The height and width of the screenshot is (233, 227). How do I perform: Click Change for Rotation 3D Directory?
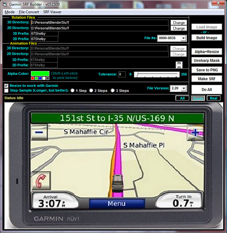click(179, 23)
